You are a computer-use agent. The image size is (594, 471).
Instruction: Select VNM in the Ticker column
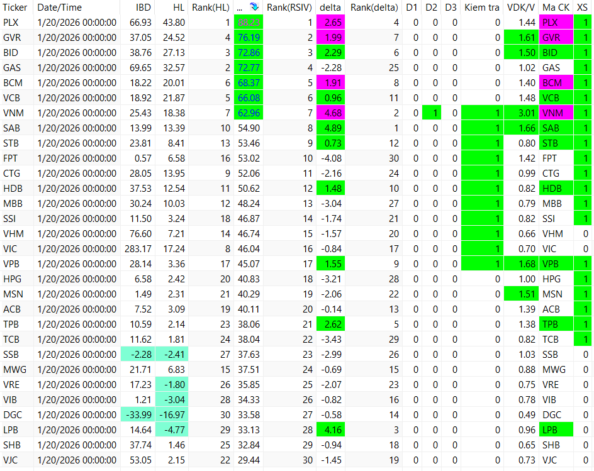tap(13, 113)
